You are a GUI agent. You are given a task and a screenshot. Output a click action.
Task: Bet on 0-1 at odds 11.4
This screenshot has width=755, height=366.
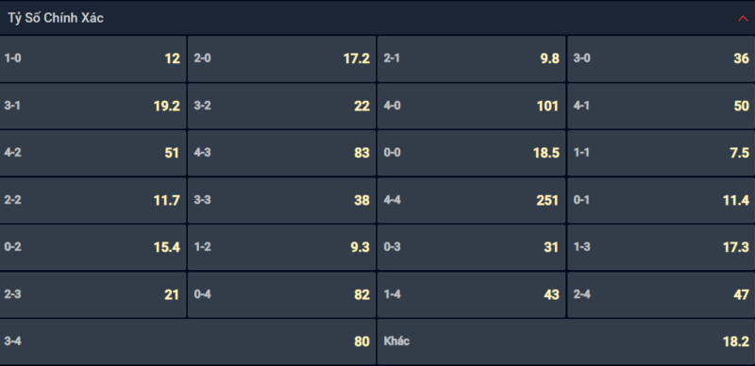click(662, 200)
